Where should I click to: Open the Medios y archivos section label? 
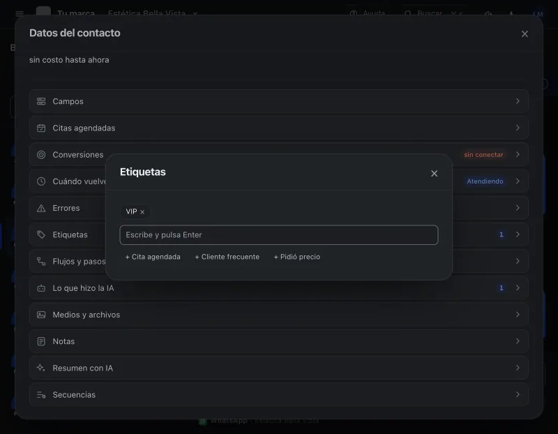(86, 315)
